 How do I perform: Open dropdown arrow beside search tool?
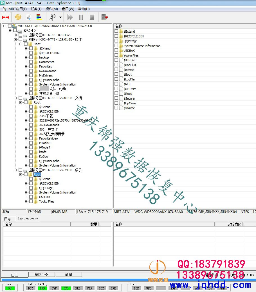[60, 17]
